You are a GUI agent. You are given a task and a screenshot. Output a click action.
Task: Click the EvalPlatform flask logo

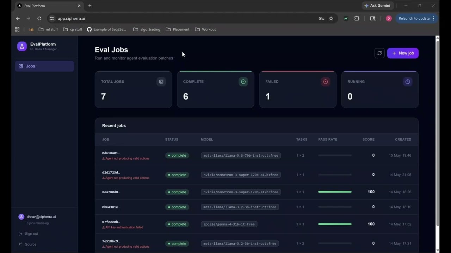[22, 46]
